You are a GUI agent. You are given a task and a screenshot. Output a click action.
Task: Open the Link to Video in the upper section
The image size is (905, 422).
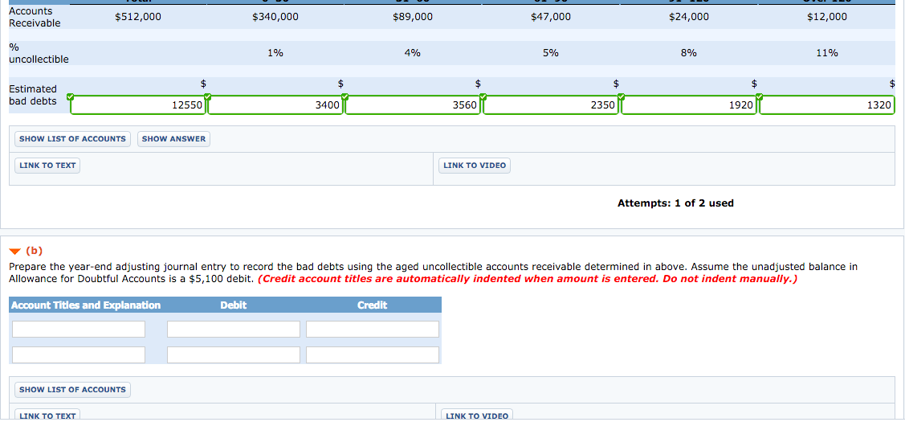click(x=475, y=166)
